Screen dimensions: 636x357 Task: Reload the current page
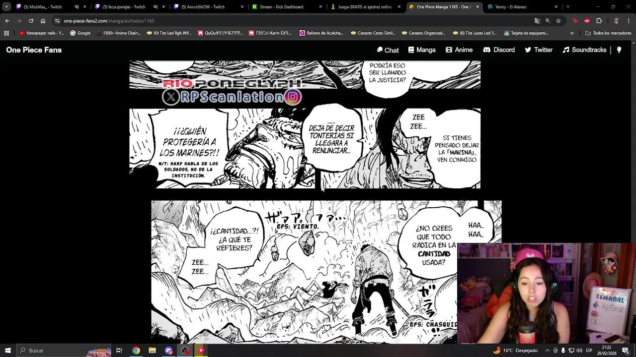tap(31, 21)
